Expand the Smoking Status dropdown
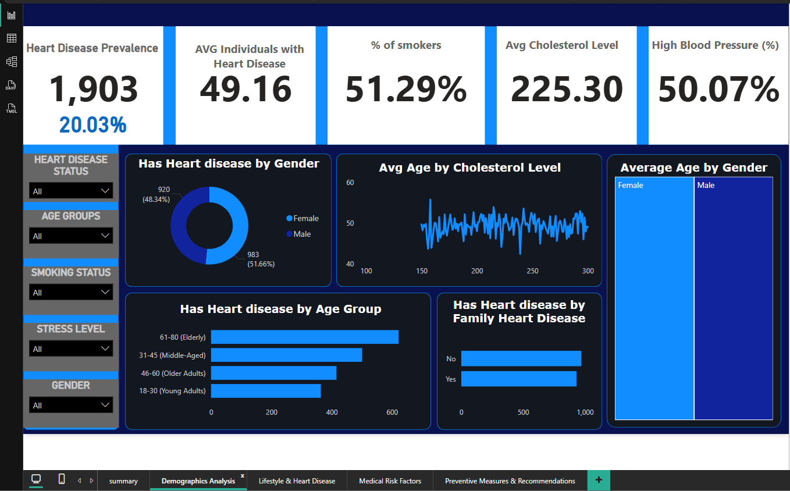This screenshot has height=491, width=790. pyautogui.click(x=71, y=292)
